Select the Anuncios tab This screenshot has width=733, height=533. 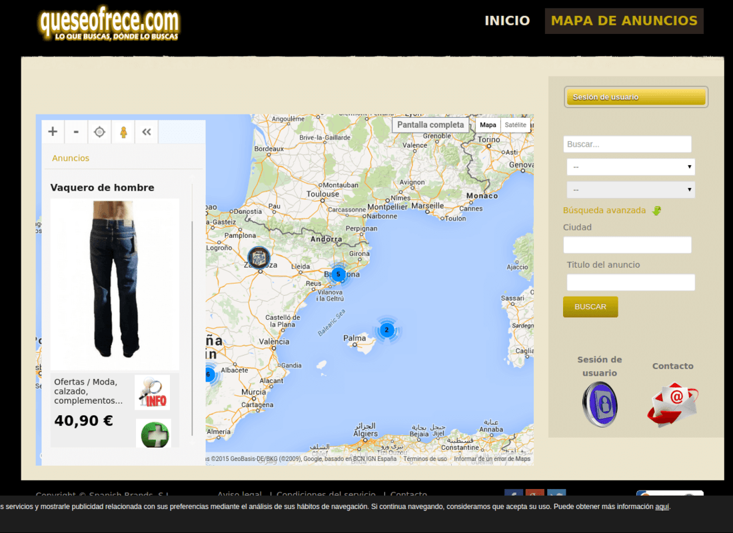[71, 158]
